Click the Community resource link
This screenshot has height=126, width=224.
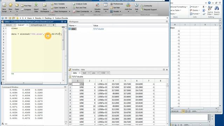[x=146, y=6]
